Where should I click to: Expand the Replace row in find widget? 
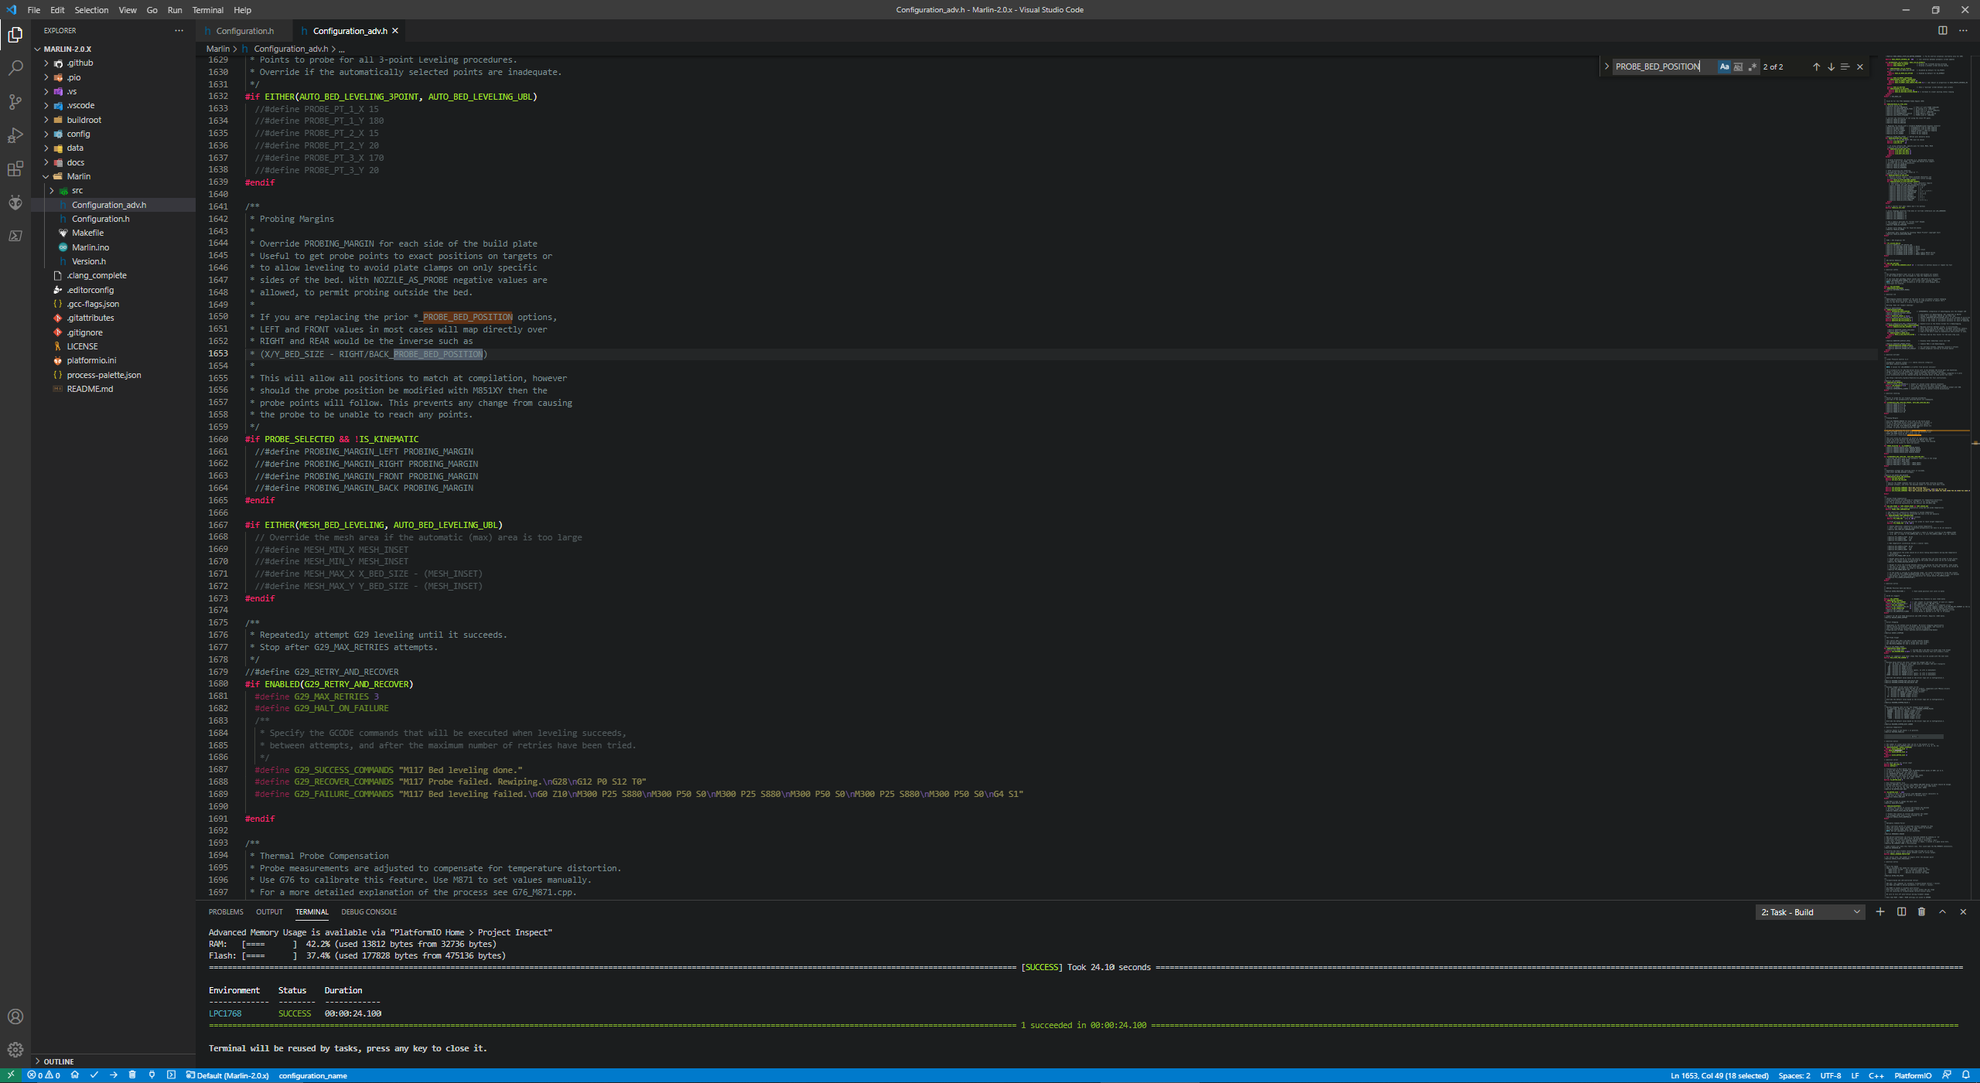1606,66
